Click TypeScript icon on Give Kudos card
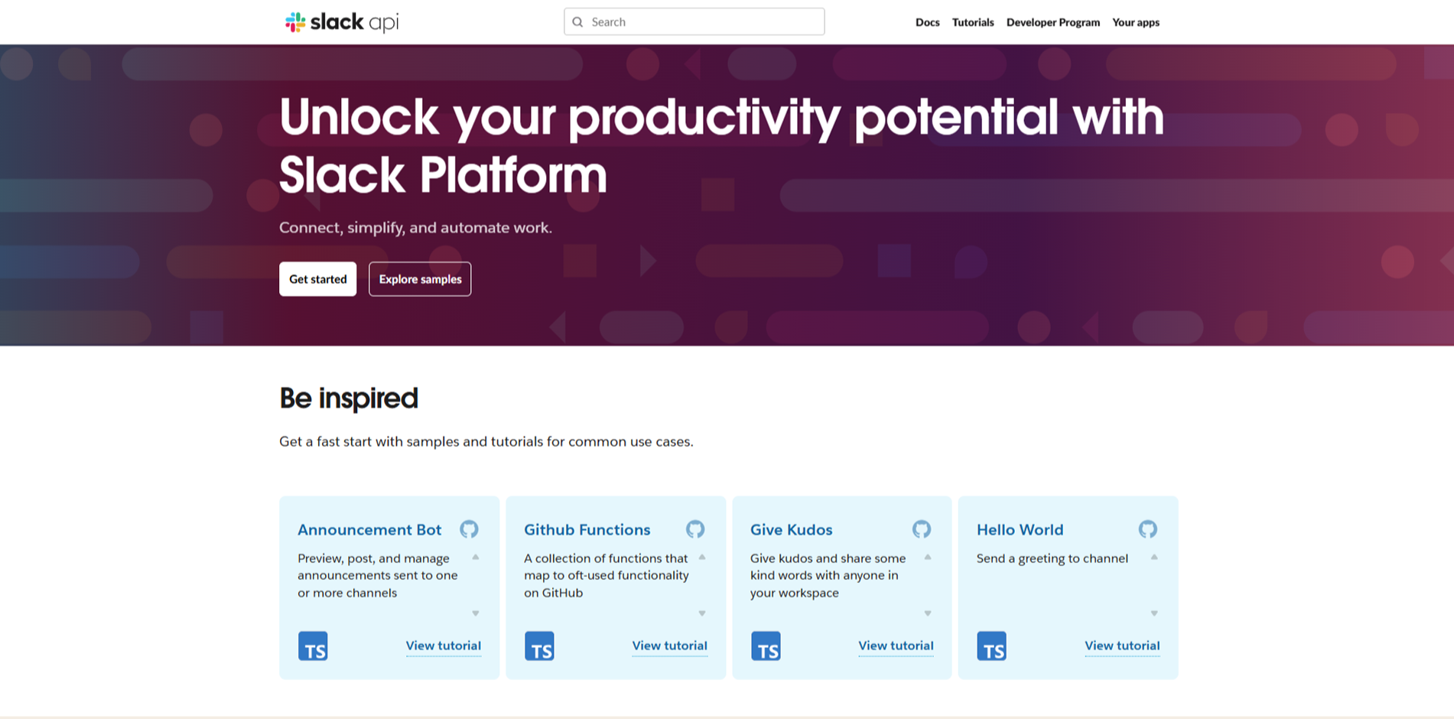The width and height of the screenshot is (1454, 719). (766, 646)
